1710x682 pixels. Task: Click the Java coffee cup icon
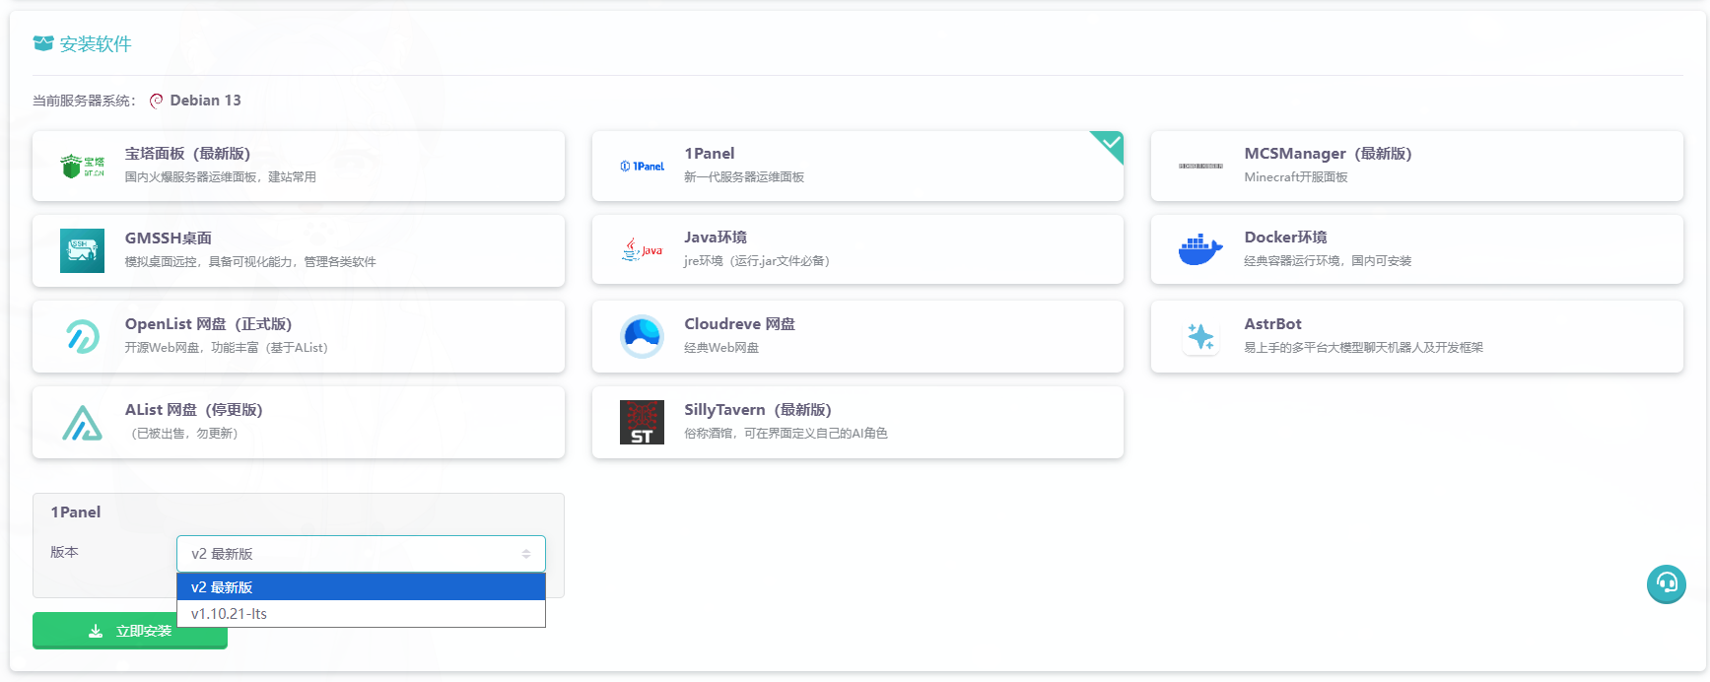pyautogui.click(x=642, y=250)
